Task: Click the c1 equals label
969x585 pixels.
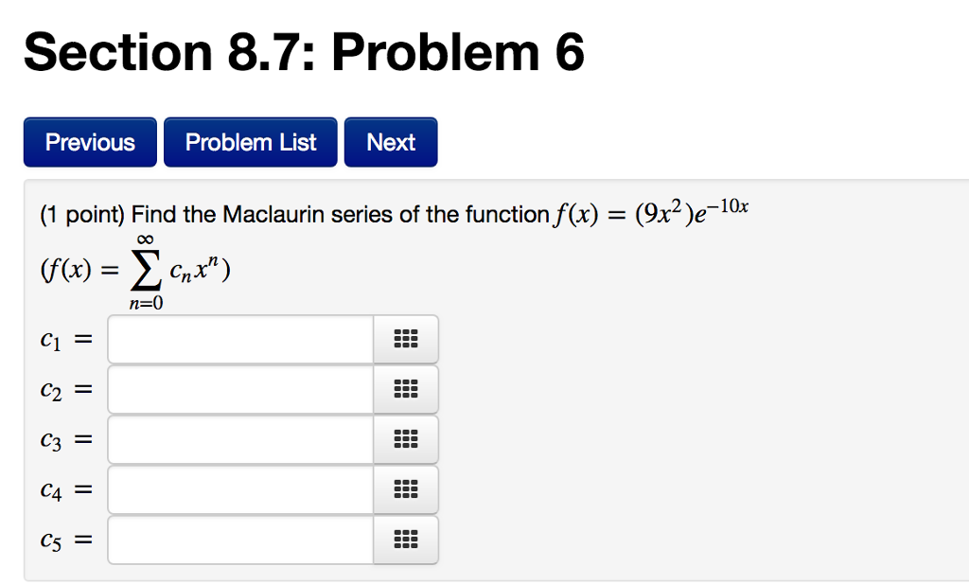Action: [x=64, y=339]
